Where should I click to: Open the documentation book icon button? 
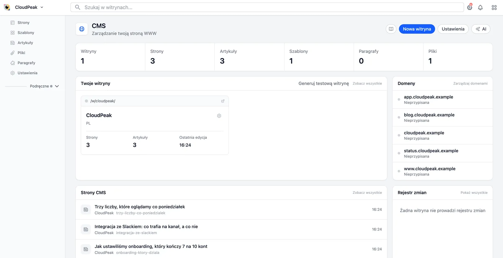coord(391,29)
